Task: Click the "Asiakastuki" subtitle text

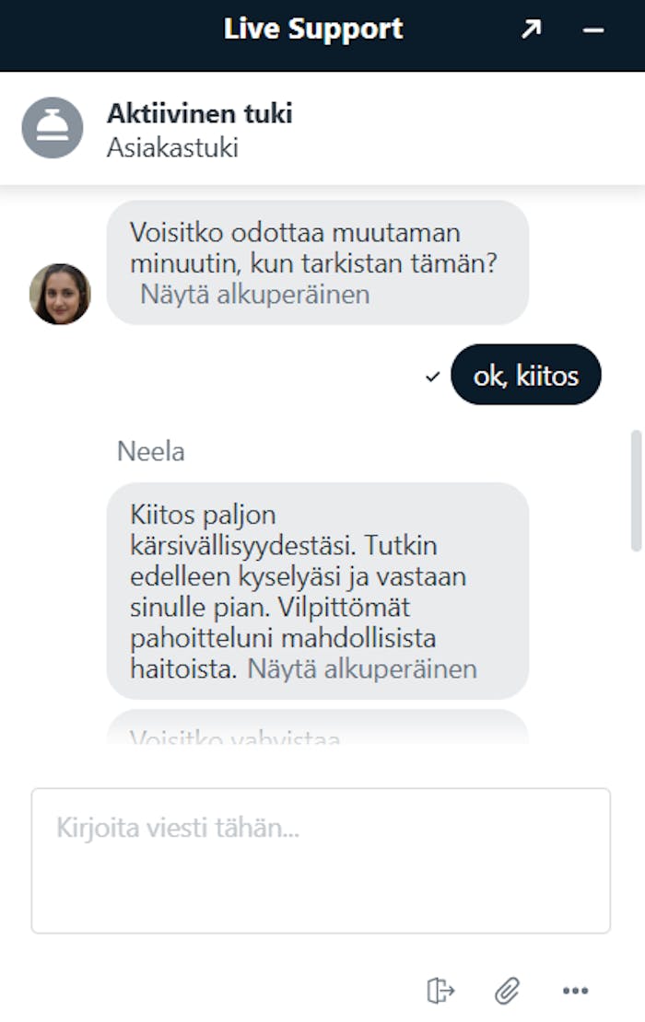Action: click(172, 147)
